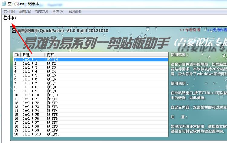Open the 文件(F) menu

(x=9, y=11)
